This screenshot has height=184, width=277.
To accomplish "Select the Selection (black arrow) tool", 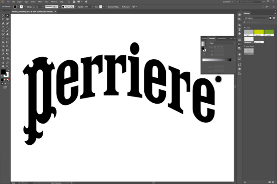I will [3, 16].
